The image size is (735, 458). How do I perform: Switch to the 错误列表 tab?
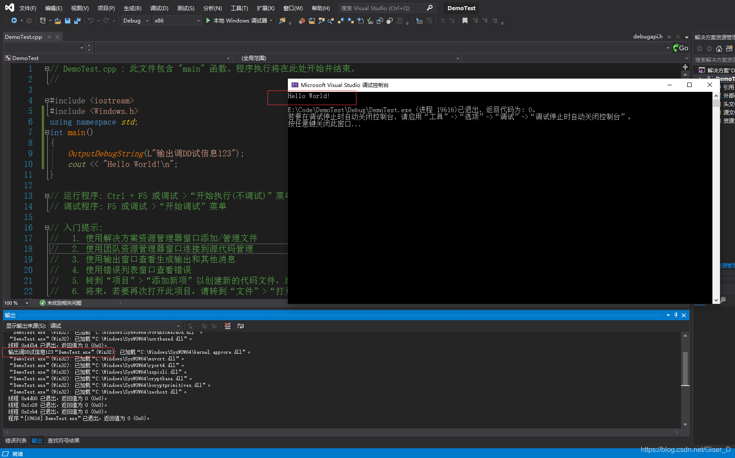tap(16, 441)
